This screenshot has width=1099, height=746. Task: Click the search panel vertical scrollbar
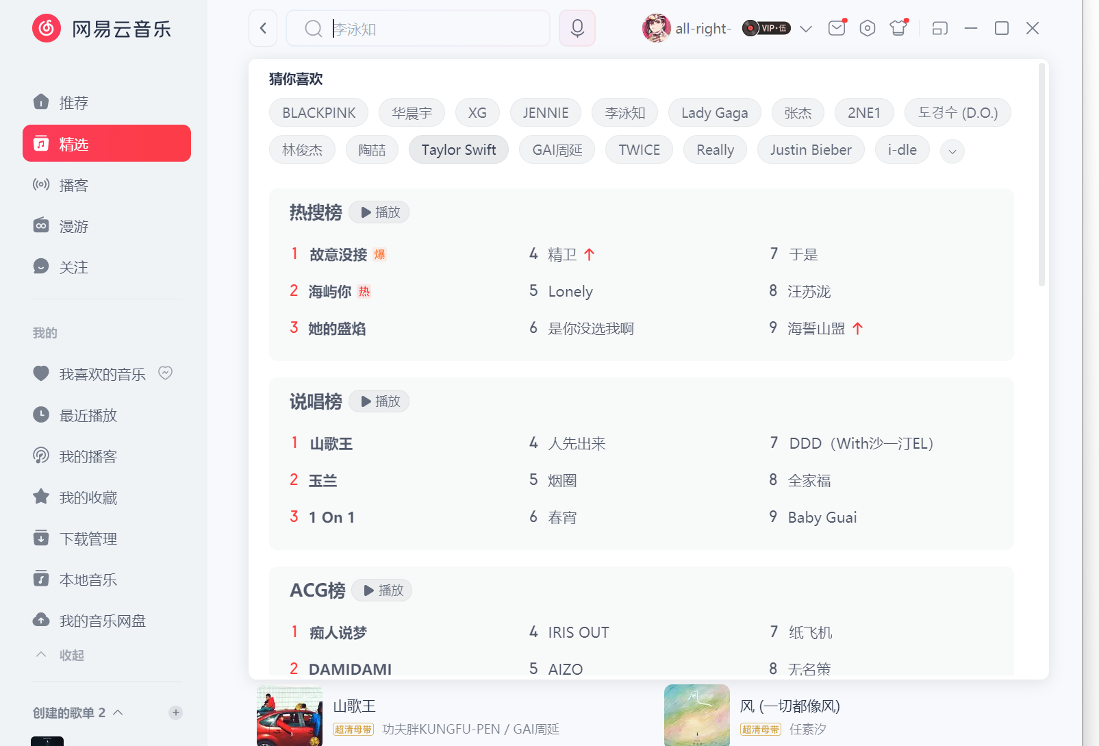(x=1041, y=175)
